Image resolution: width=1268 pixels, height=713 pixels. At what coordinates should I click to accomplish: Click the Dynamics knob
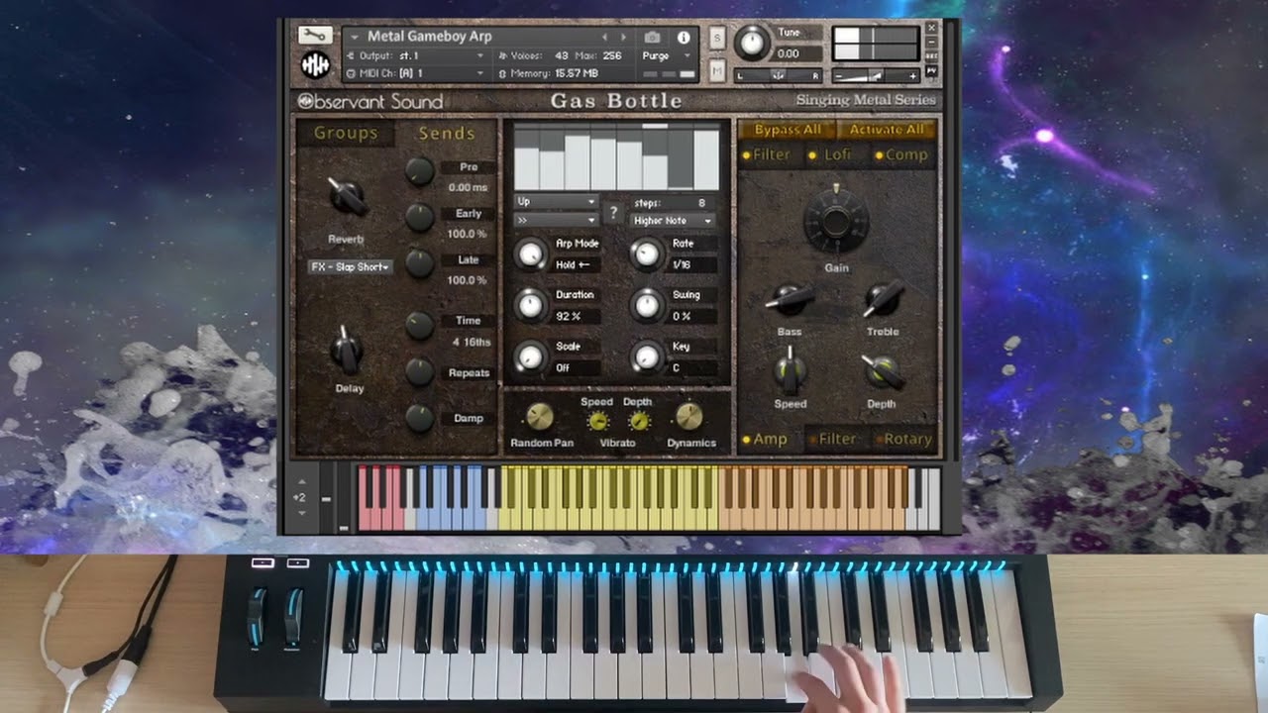(x=688, y=416)
